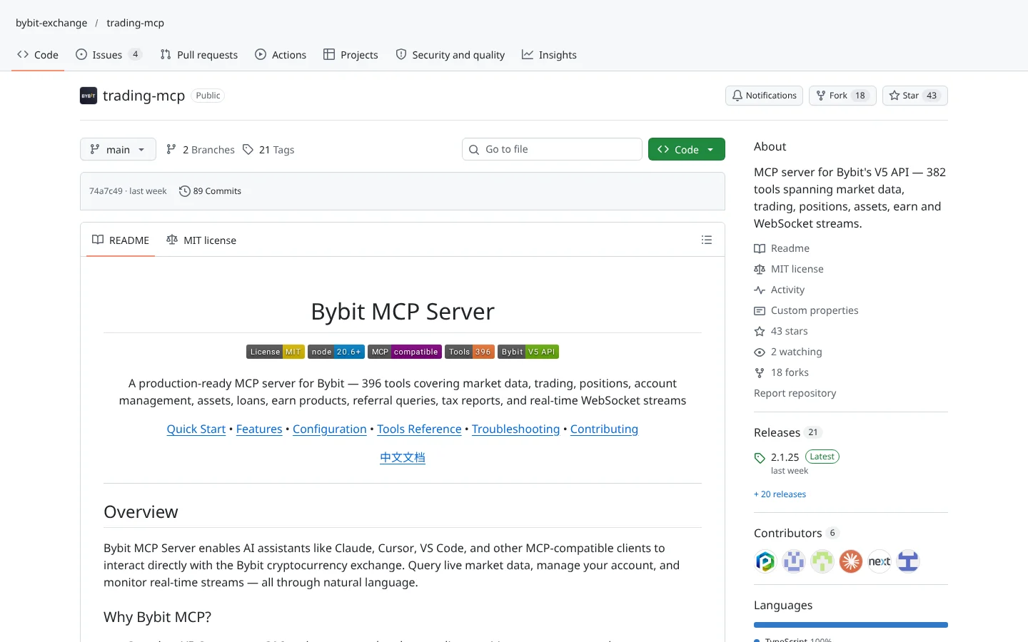Open the orange starburst contributor avatar
Viewport: 1028px width, 642px height.
(x=851, y=561)
